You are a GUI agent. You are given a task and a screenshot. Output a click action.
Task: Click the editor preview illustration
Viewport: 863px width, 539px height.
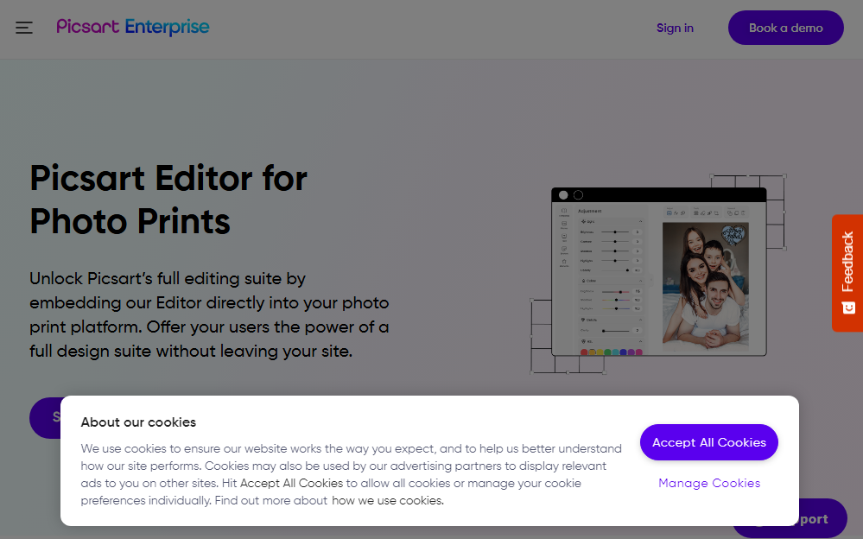click(658, 274)
